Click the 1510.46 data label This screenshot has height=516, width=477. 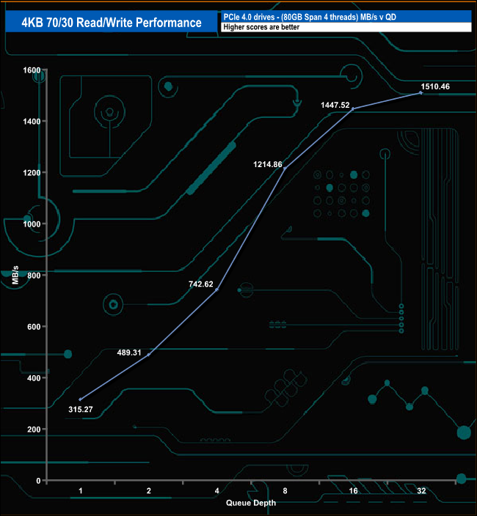click(x=435, y=86)
